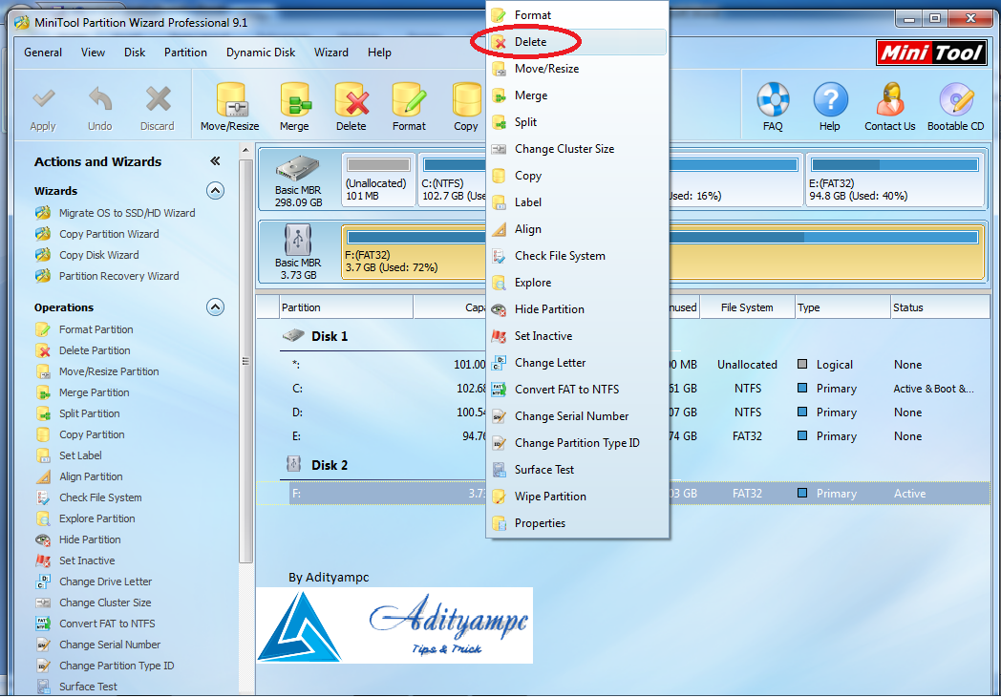Open the Wizard menu

pyautogui.click(x=331, y=53)
